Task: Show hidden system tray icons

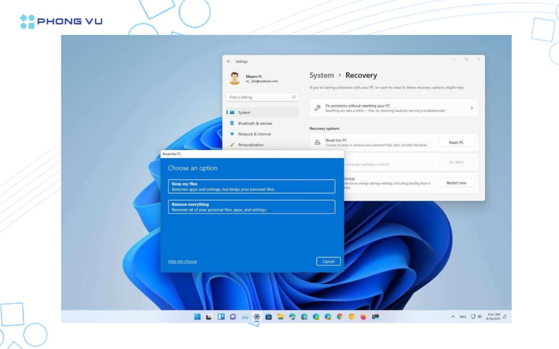Action: (453, 317)
